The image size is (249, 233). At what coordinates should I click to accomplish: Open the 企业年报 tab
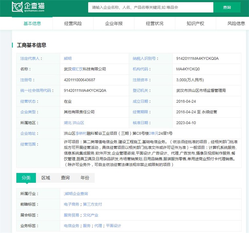(114, 24)
